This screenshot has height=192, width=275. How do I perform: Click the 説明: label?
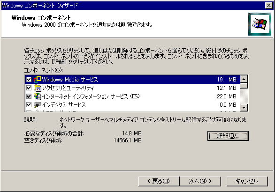click(31, 120)
